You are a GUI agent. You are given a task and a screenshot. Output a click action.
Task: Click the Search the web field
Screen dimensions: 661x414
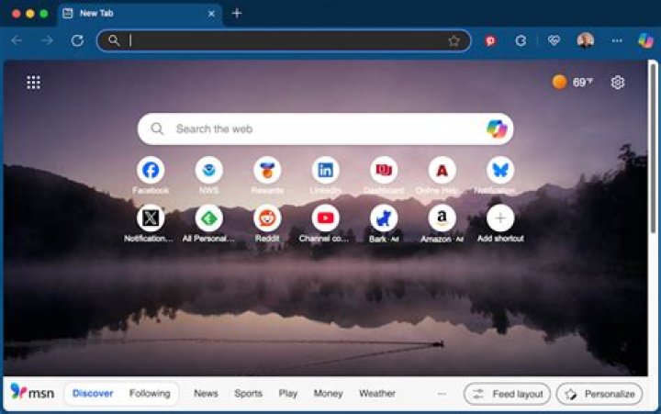click(325, 129)
